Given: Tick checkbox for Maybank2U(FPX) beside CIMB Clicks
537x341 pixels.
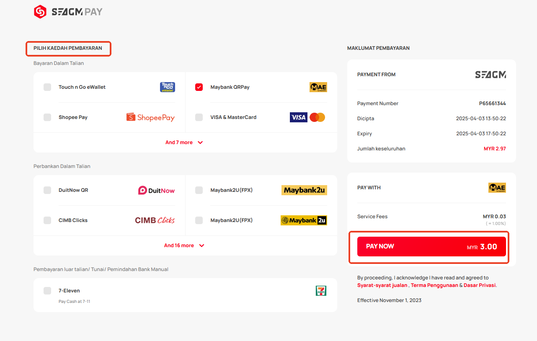Looking at the screenshot, I should point(199,220).
